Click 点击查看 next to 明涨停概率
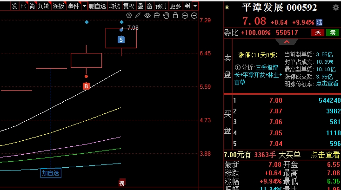341x190 pixels. (327, 83)
